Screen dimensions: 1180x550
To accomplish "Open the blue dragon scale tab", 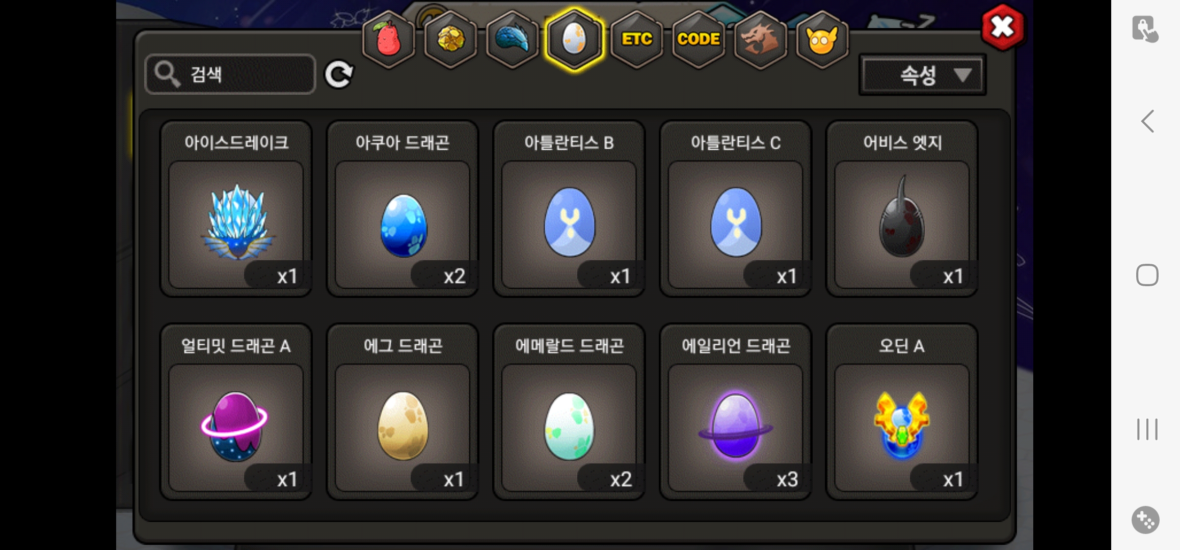I will tap(513, 39).
